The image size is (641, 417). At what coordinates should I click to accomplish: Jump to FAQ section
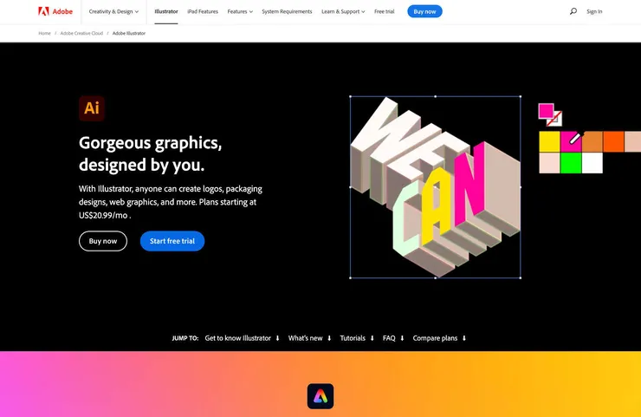point(389,338)
